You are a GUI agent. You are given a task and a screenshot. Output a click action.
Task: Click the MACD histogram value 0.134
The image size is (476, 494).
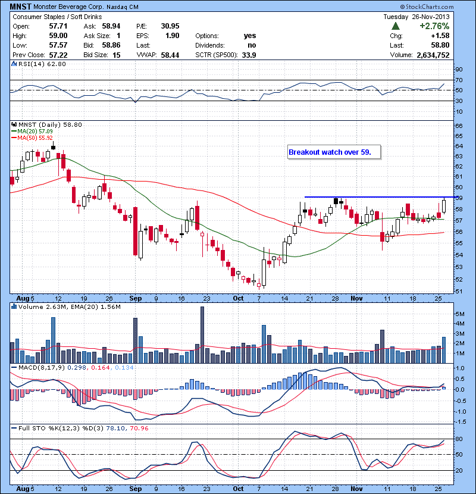[x=124, y=367]
